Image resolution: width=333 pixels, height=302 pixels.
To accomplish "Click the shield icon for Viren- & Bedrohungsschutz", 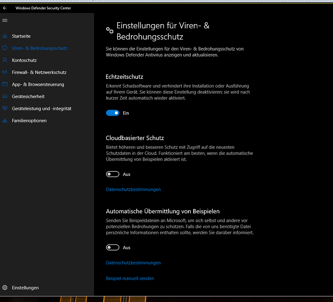I will (x=5, y=48).
